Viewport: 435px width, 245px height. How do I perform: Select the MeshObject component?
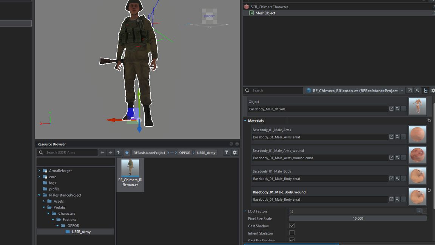point(265,13)
